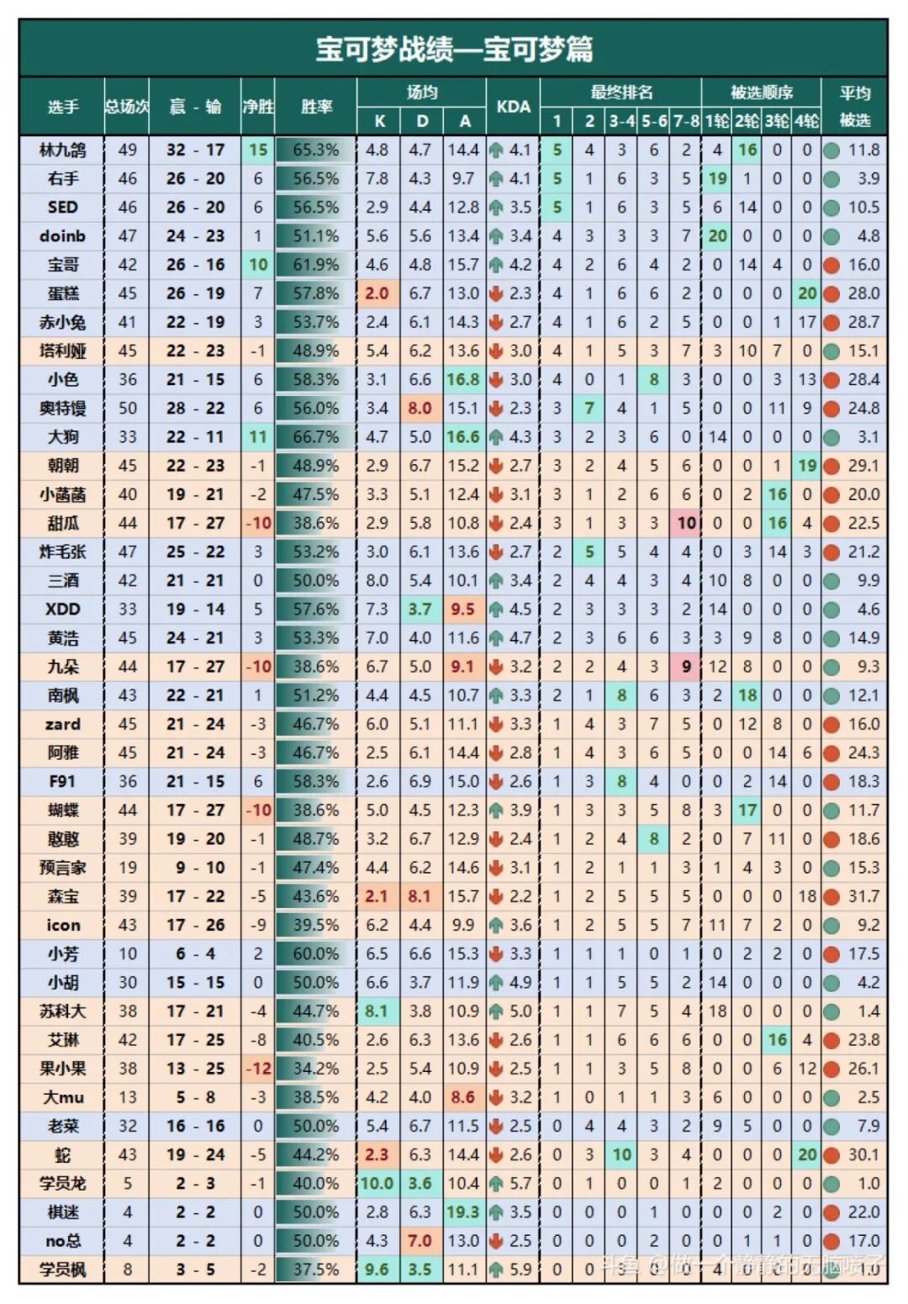This screenshot has width=908, height=1304.
Task: Click the 4轮 pick order sub-header
Action: tap(807, 121)
